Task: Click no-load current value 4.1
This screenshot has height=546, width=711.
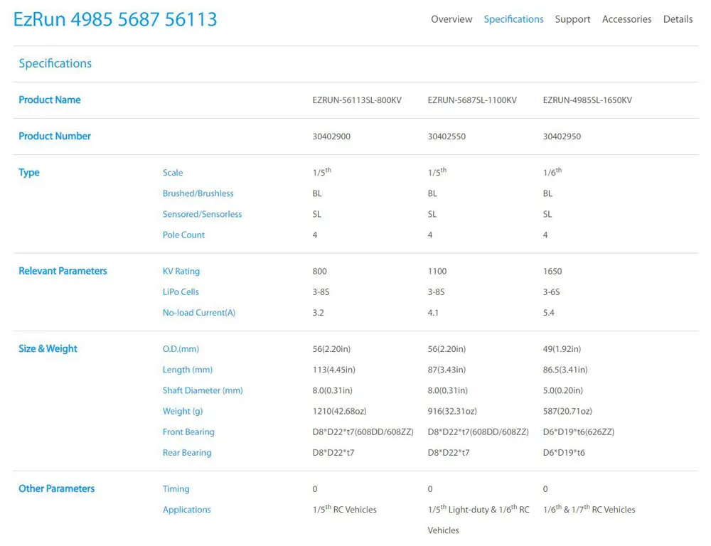Action: click(433, 313)
